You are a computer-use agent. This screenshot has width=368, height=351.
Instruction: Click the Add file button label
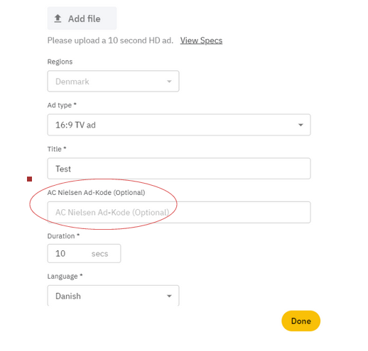(85, 18)
